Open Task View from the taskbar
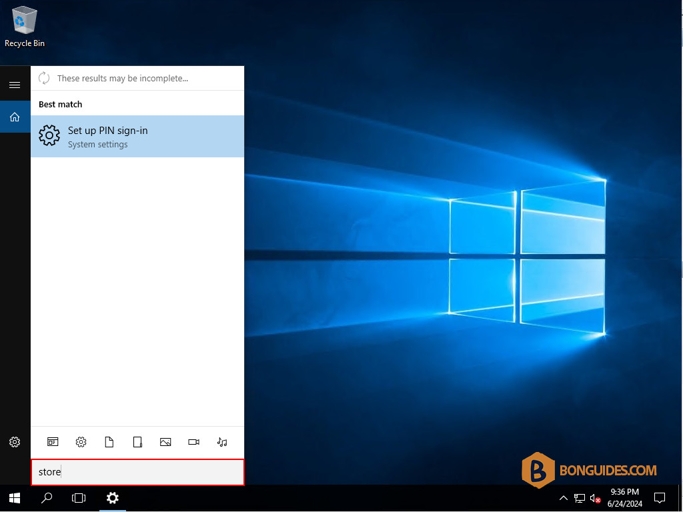The image size is (683, 512). (79, 498)
